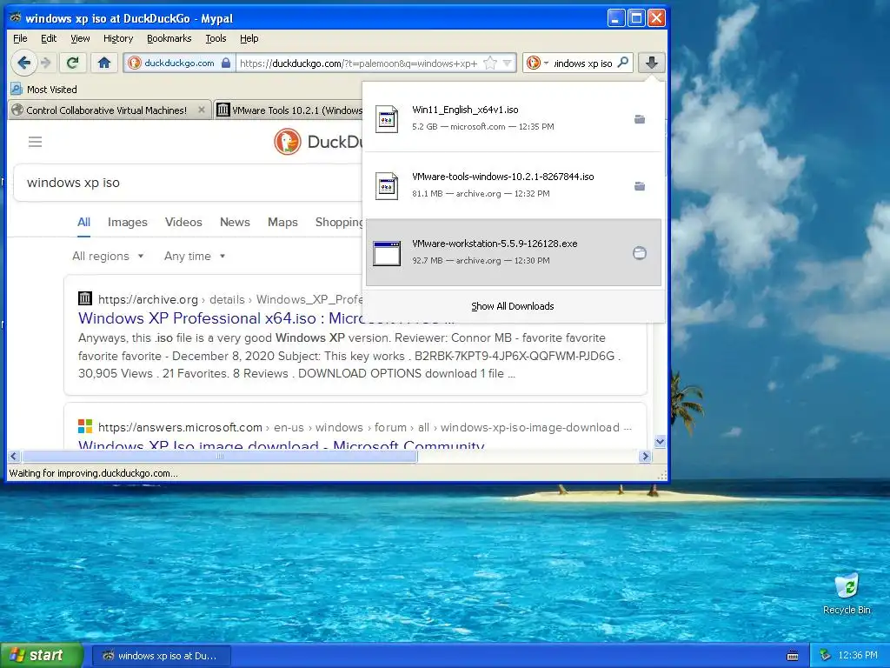Open the Bookmarks menu
Viewport: 890px width, 668px height.
[169, 38]
